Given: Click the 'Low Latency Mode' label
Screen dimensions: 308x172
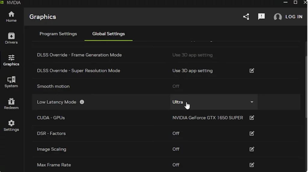Looking at the screenshot, I should coord(57,102).
